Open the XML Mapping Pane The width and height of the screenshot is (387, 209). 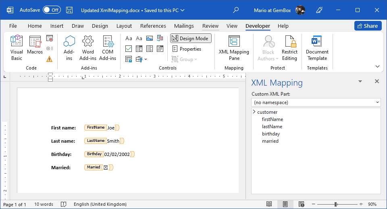(x=234, y=48)
